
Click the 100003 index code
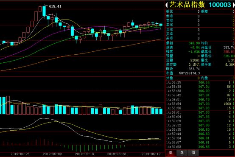[x=220, y=5]
